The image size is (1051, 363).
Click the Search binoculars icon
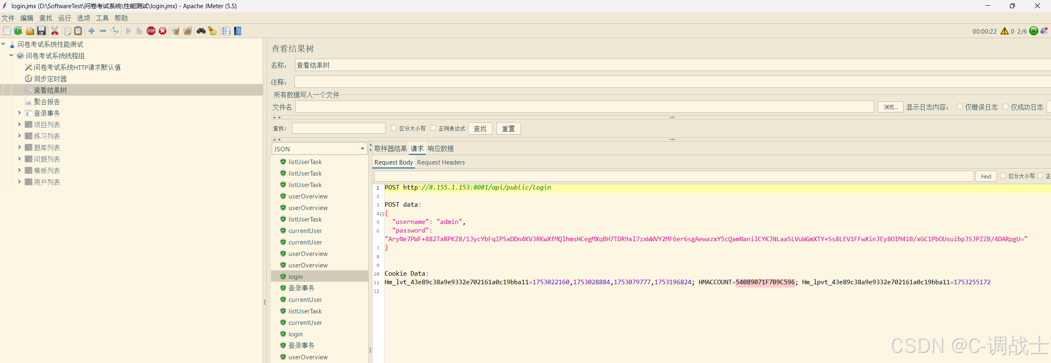[201, 31]
